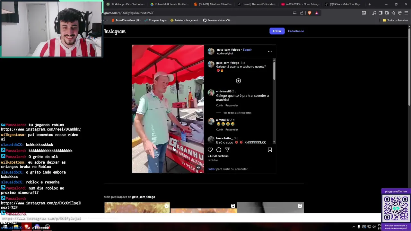Viewport: 411px width, 231px height.
Task: Open the browser hamburger menu
Action: coord(406,13)
